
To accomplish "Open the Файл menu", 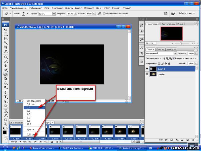I will click(5, 8).
